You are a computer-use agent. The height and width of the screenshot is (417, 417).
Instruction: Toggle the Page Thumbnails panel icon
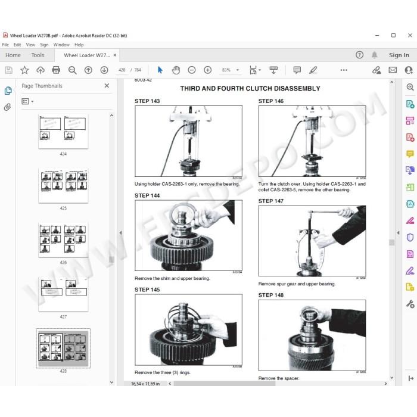click(x=8, y=91)
